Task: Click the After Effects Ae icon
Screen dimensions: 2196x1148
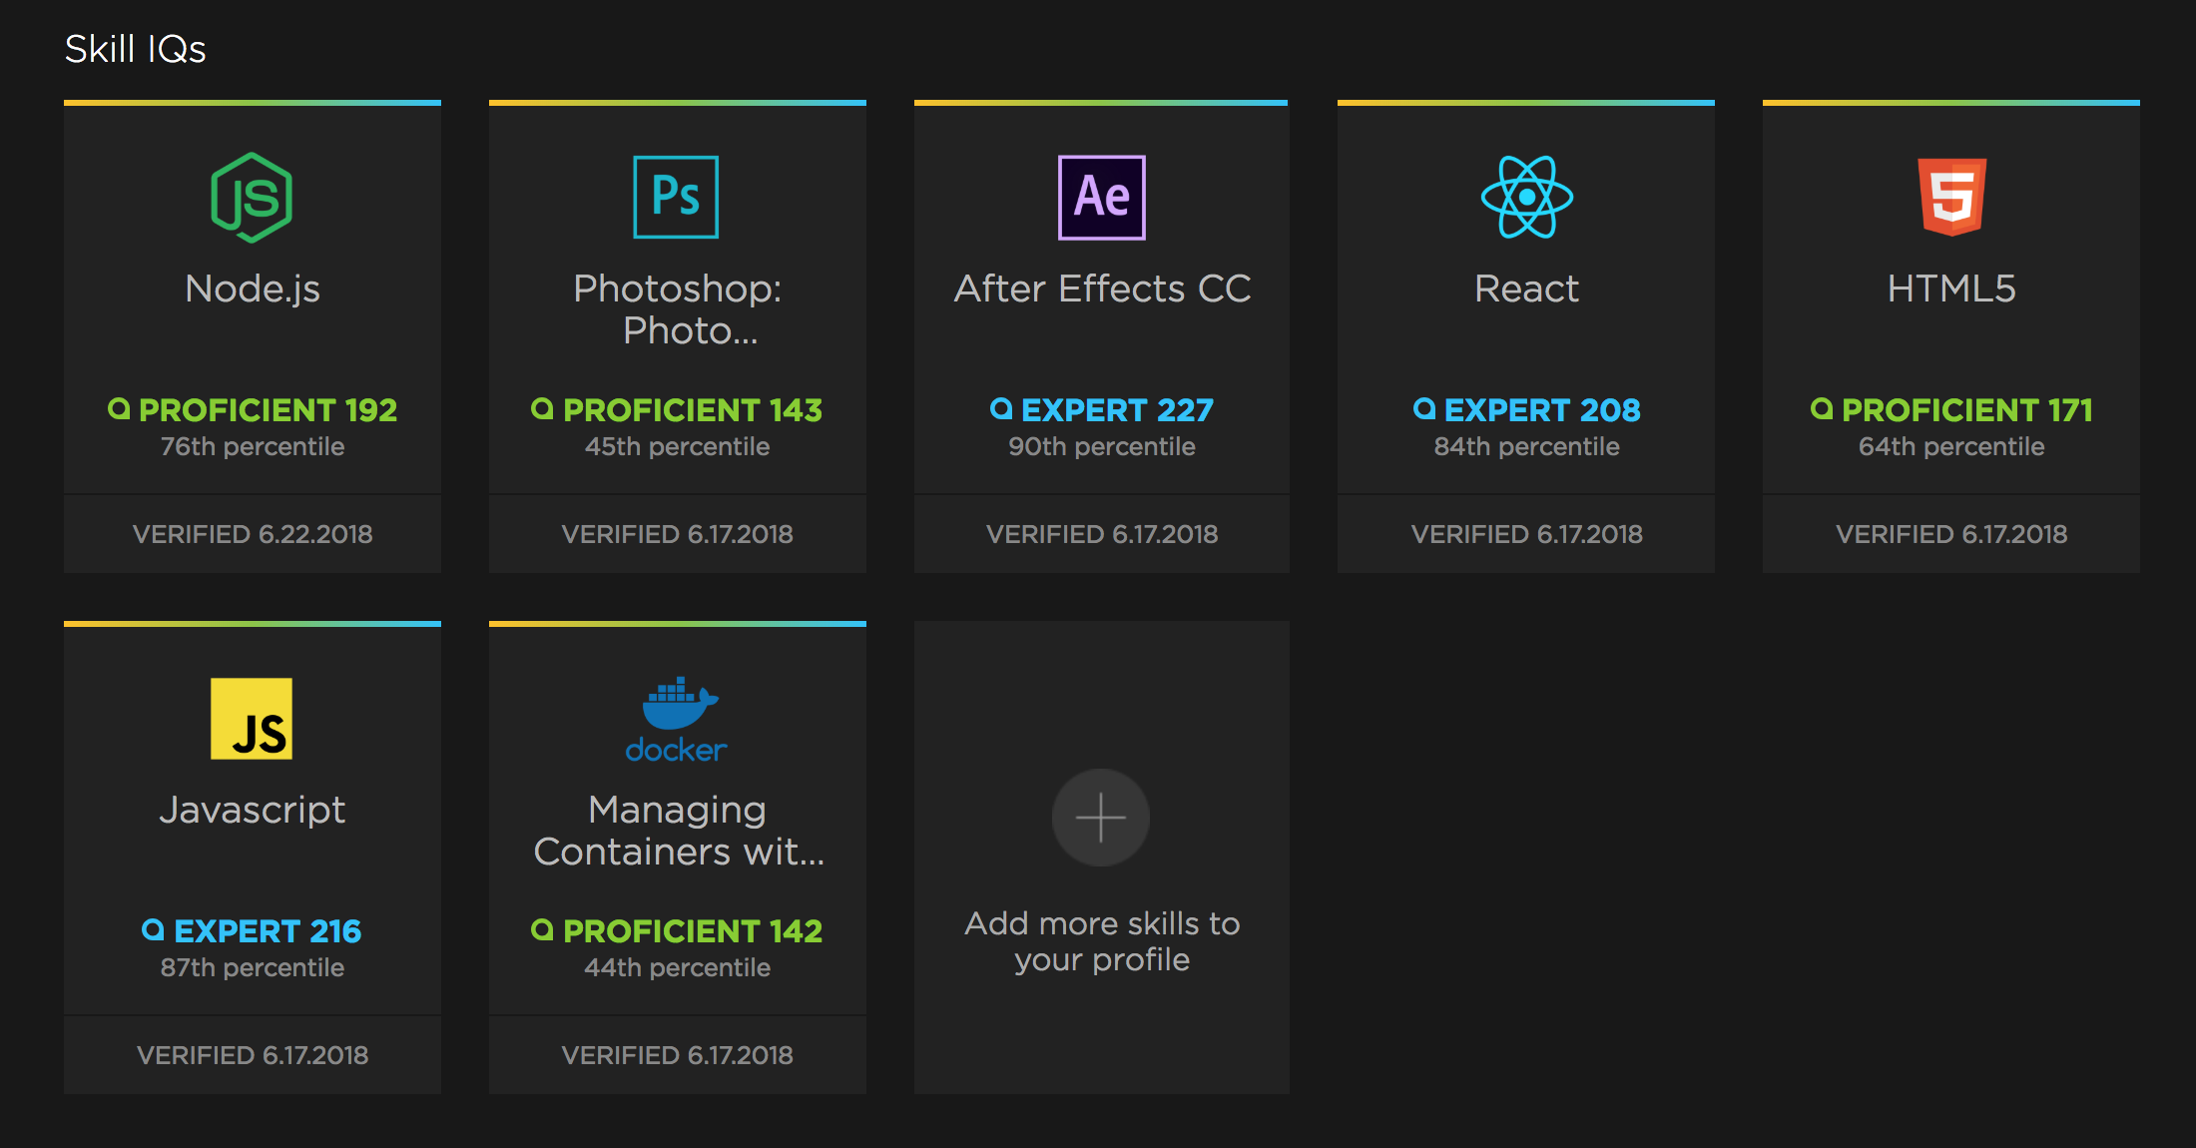Action: click(x=1101, y=198)
